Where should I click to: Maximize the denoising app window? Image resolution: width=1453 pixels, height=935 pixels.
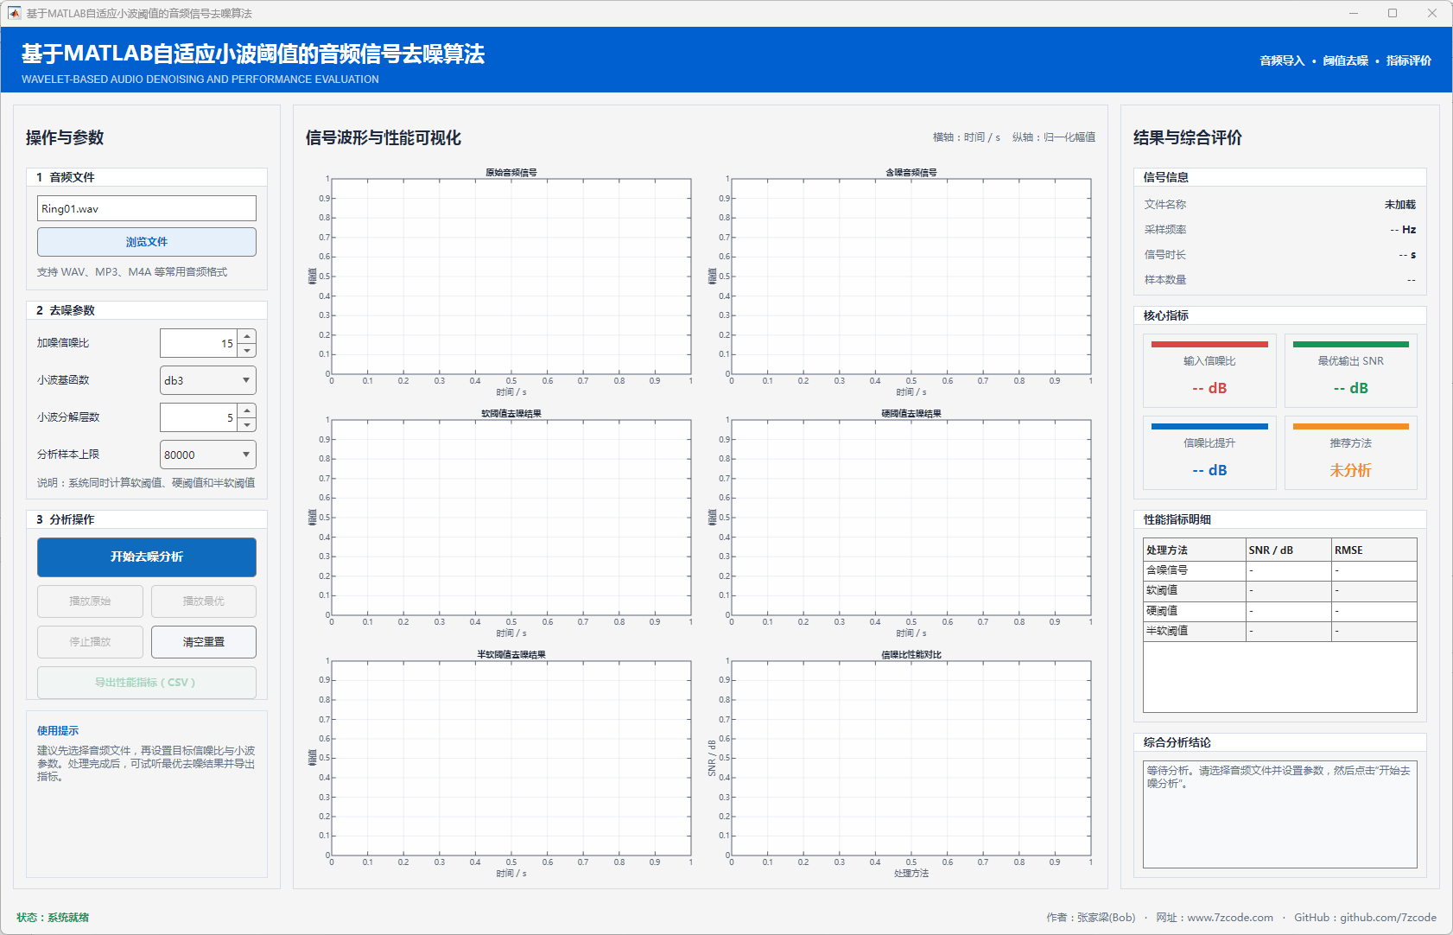pos(1393,13)
